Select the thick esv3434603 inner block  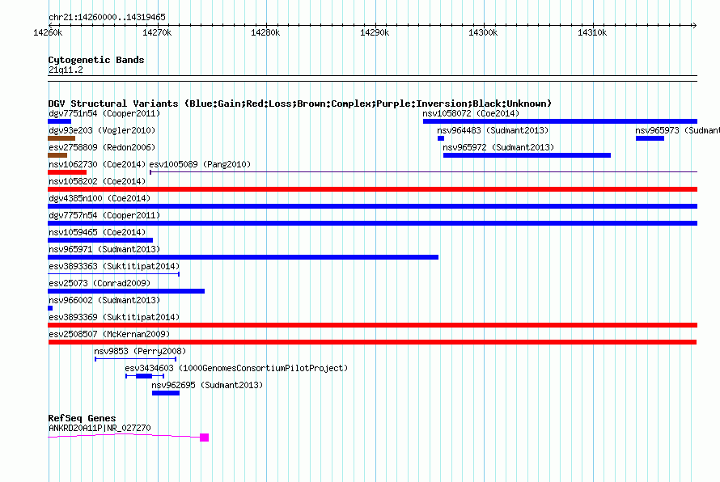click(144, 376)
